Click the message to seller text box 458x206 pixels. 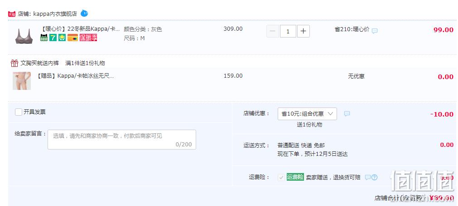click(122, 140)
